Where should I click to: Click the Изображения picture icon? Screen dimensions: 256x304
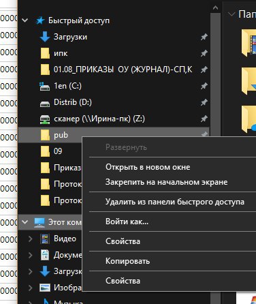[45, 288]
